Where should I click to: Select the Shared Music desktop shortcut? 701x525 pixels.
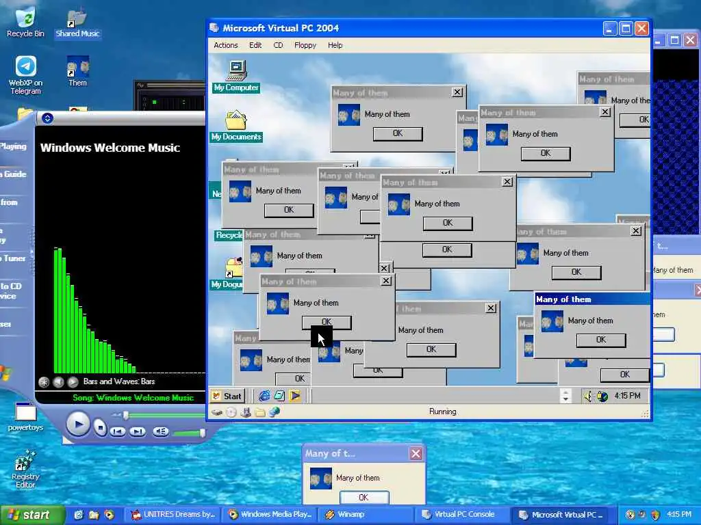coord(77,23)
